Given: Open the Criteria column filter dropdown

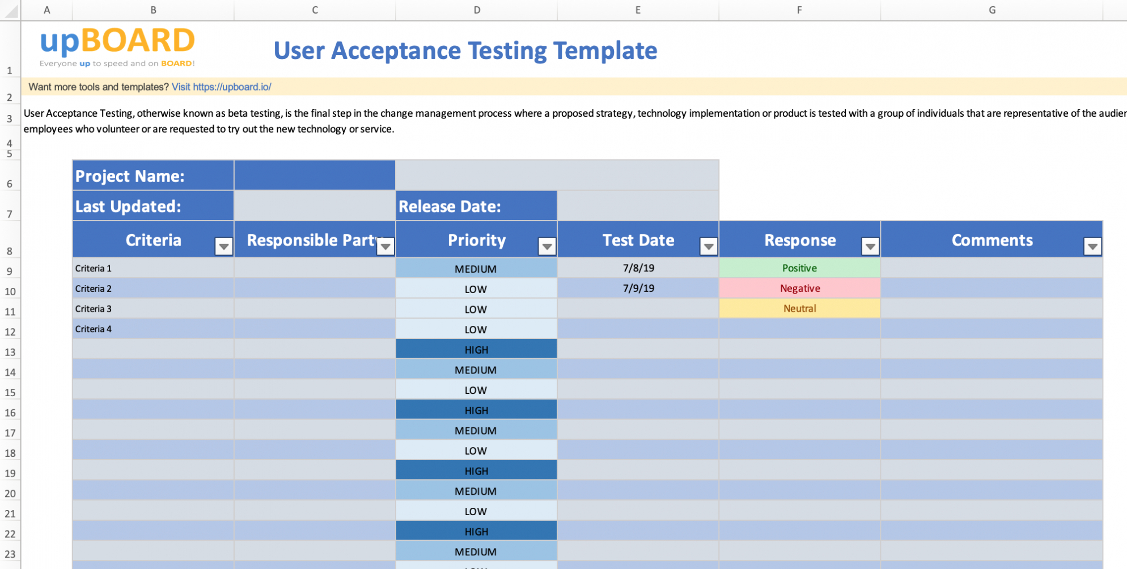Looking at the screenshot, I should 224,246.
